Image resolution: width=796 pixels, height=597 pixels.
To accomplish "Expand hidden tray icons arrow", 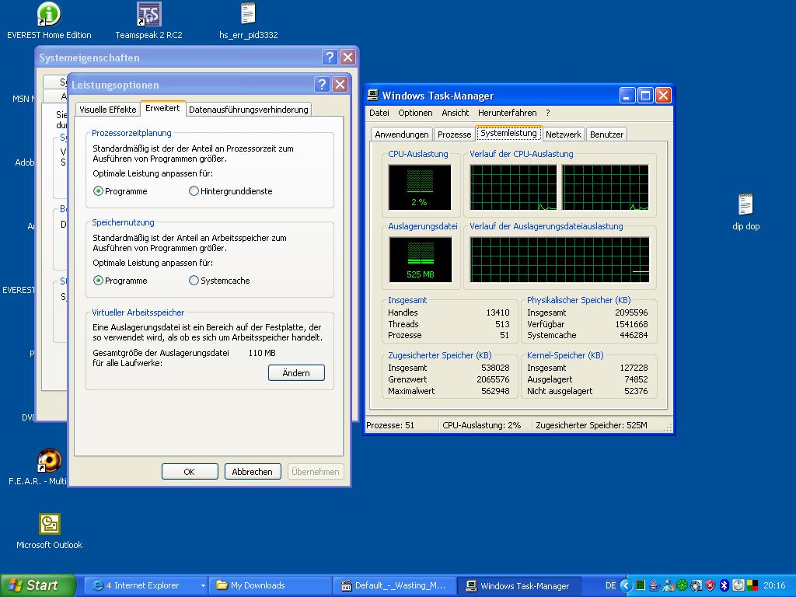I will tap(626, 585).
